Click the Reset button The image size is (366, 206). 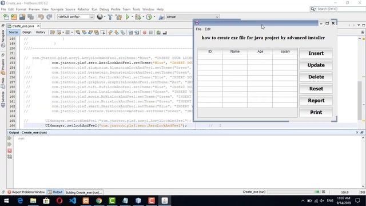click(x=316, y=89)
